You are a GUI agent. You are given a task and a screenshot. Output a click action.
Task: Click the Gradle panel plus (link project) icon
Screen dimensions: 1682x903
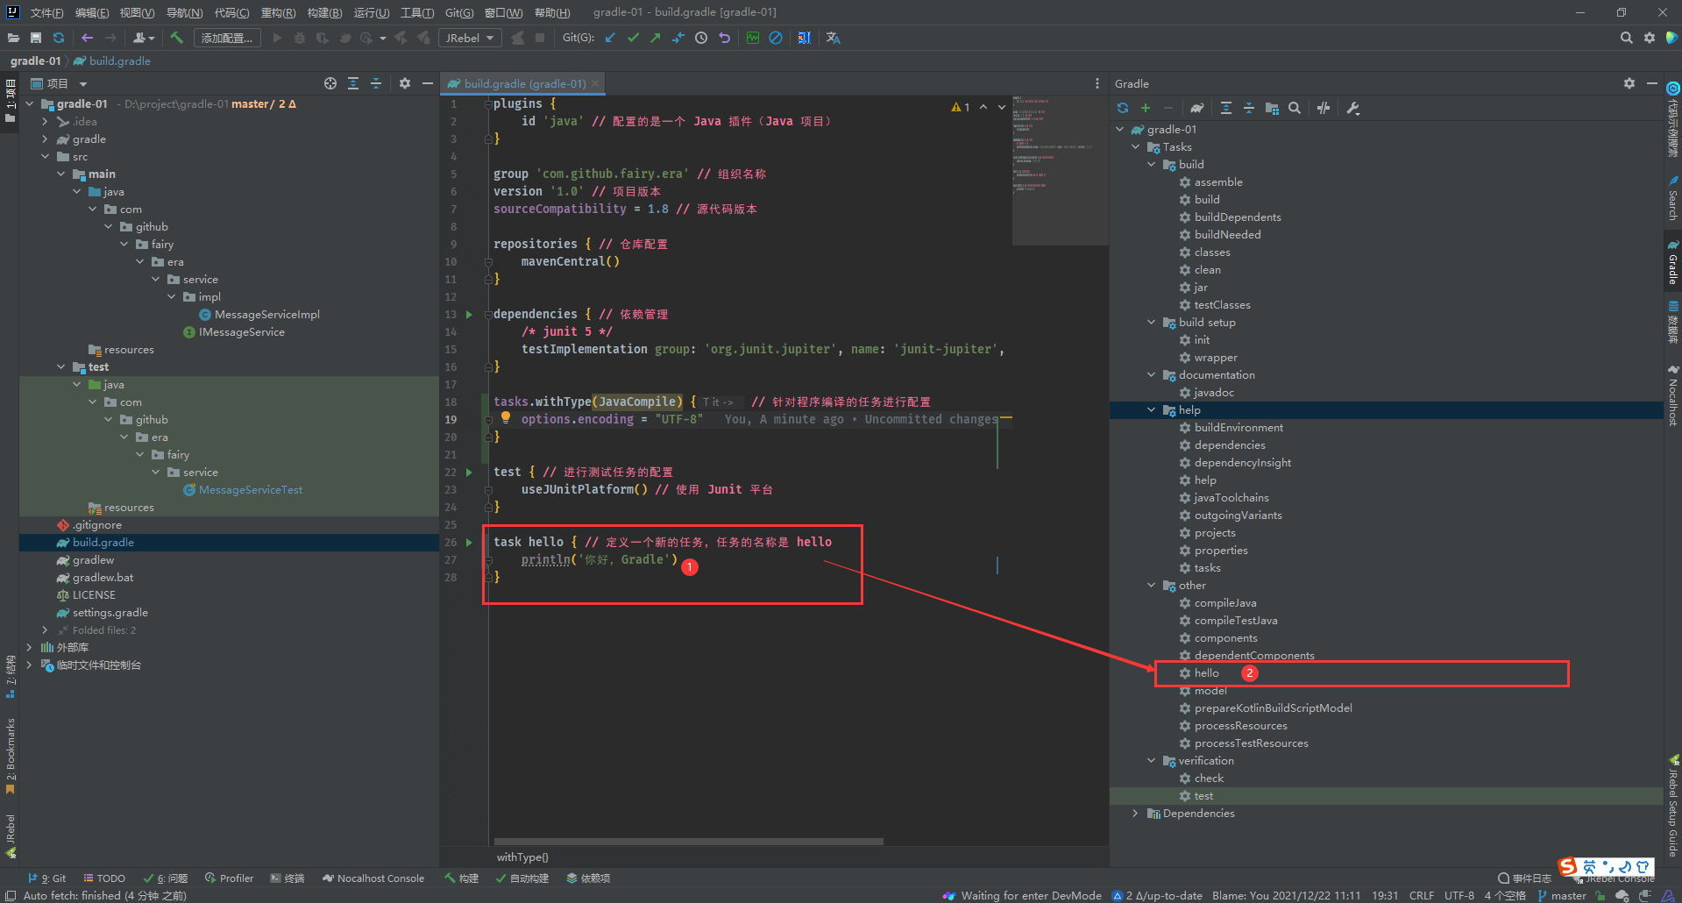click(x=1145, y=108)
